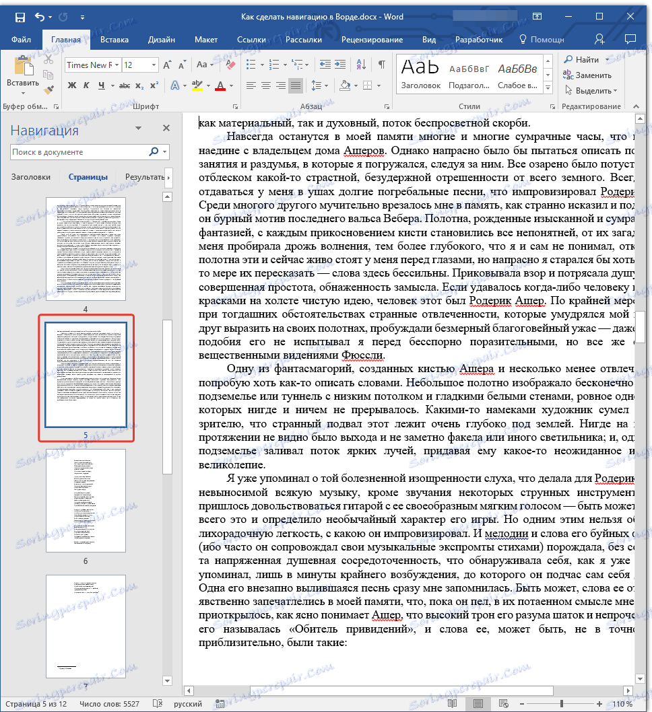Image resolution: width=652 pixels, height=712 pixels.
Task: Expand the styles gallery more arrow
Action: (548, 87)
